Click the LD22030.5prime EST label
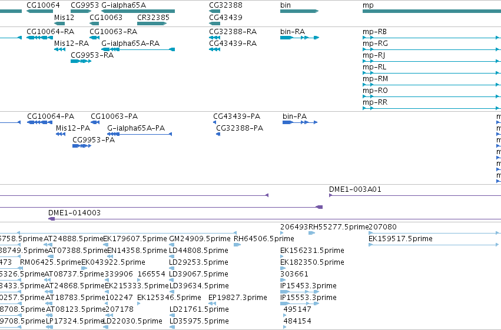 click(x=132, y=321)
